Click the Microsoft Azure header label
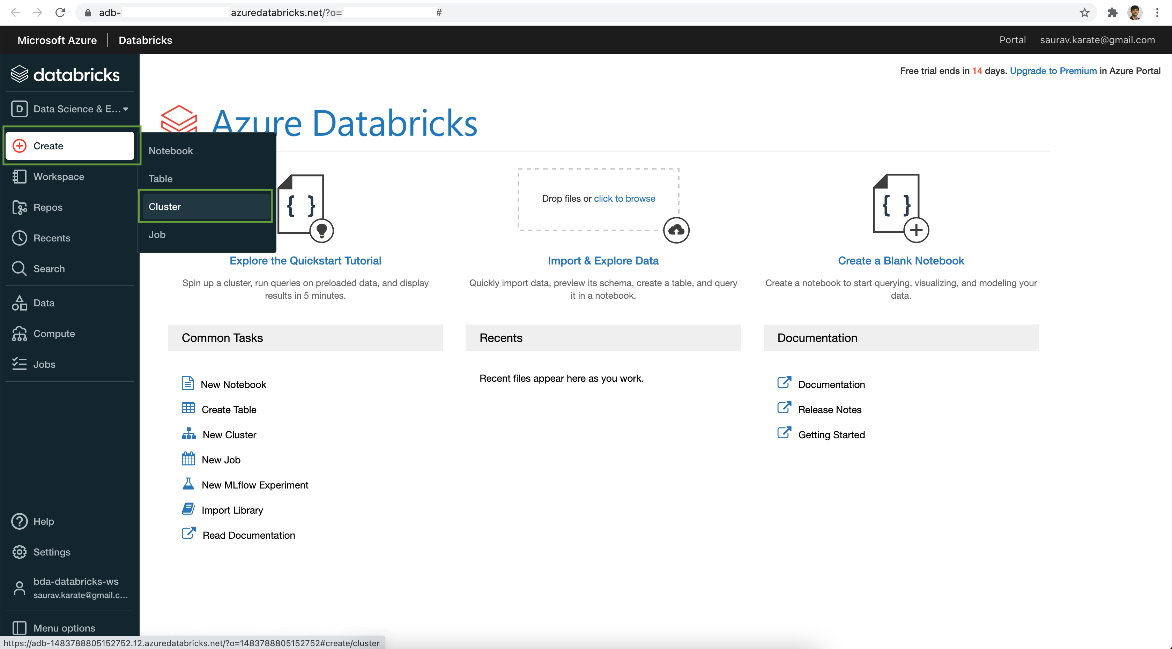 (x=57, y=40)
